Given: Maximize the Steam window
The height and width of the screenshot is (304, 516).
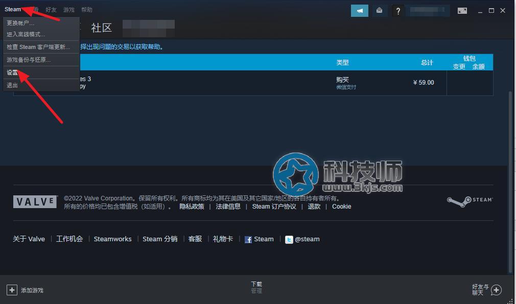Looking at the screenshot, I should [x=491, y=11].
